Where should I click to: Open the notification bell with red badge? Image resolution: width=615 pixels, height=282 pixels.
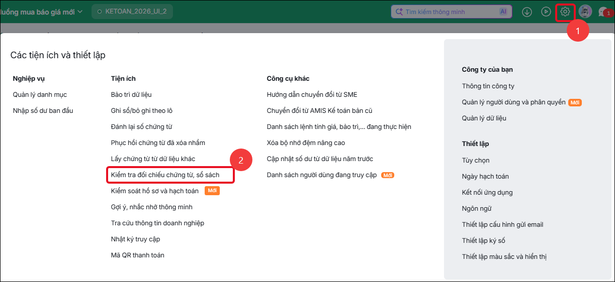pos(604,12)
